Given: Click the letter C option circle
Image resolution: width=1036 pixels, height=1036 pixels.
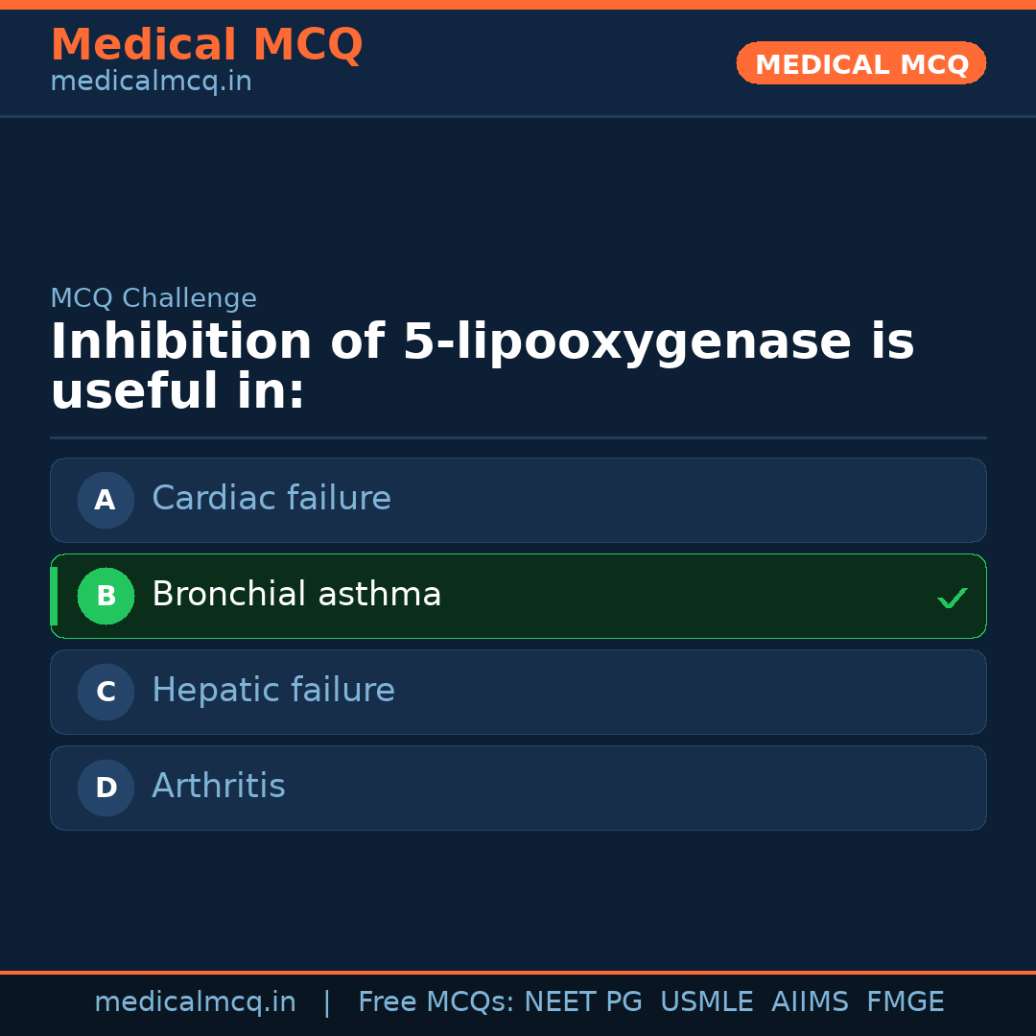Looking at the screenshot, I should [106, 692].
